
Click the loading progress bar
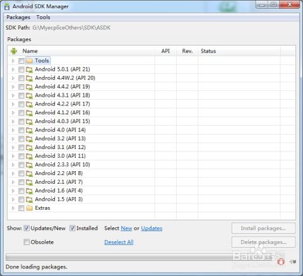pos(139,257)
